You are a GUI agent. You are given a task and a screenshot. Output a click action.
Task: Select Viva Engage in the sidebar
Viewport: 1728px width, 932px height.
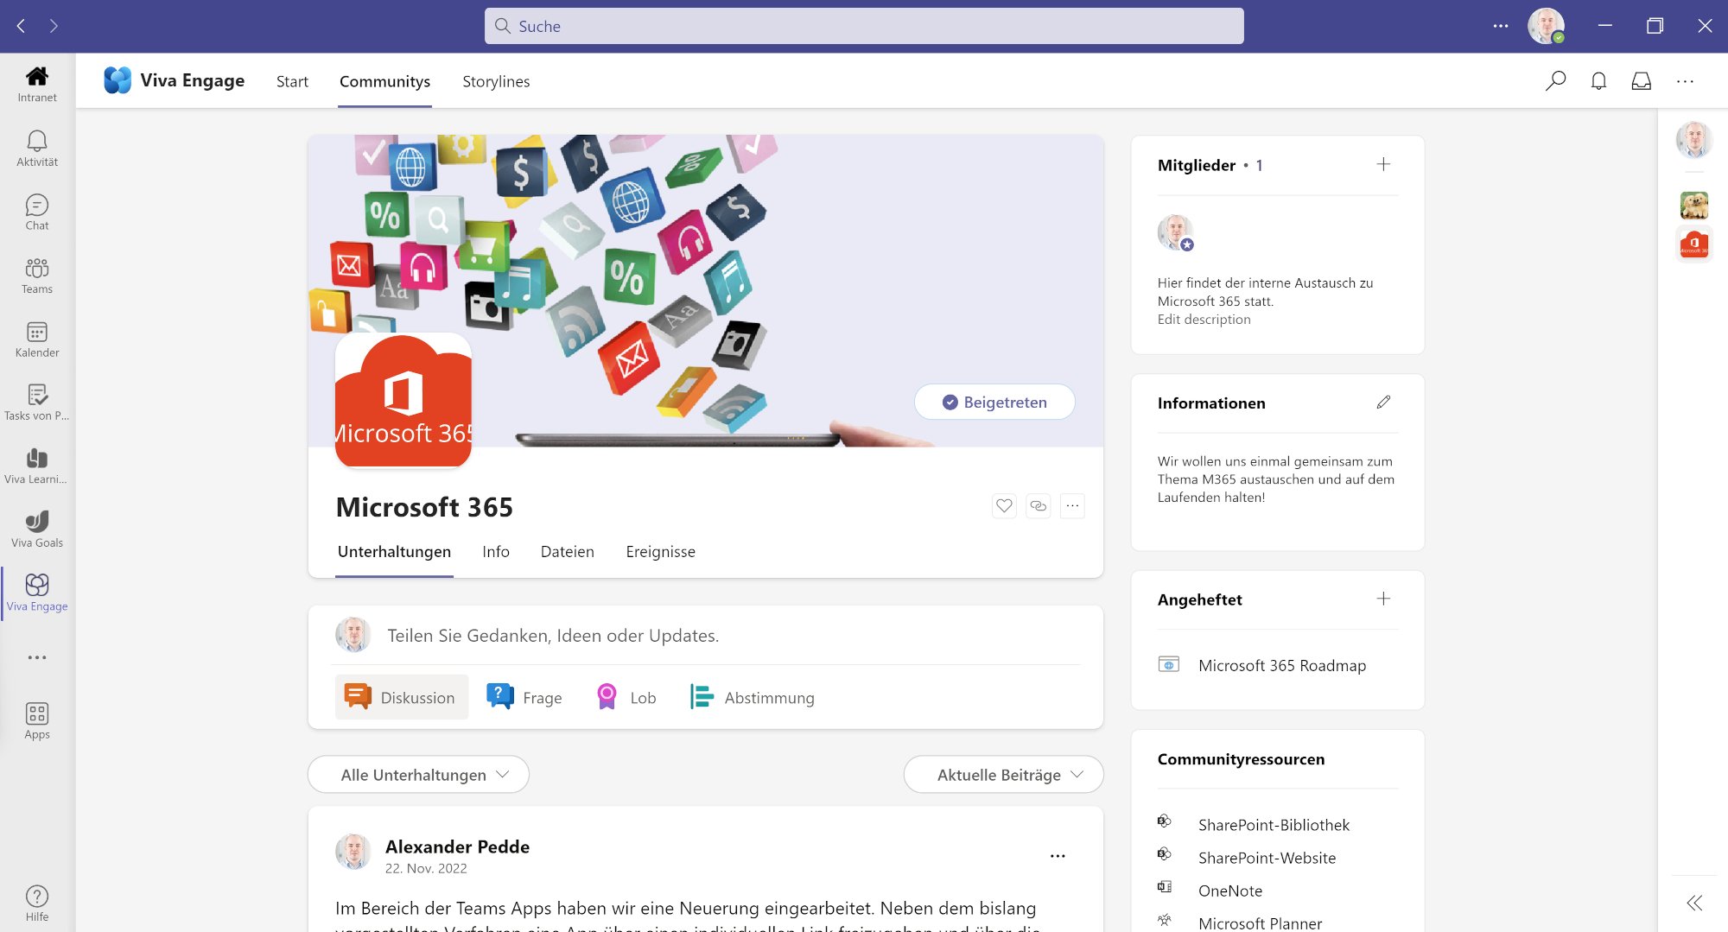pos(37,593)
